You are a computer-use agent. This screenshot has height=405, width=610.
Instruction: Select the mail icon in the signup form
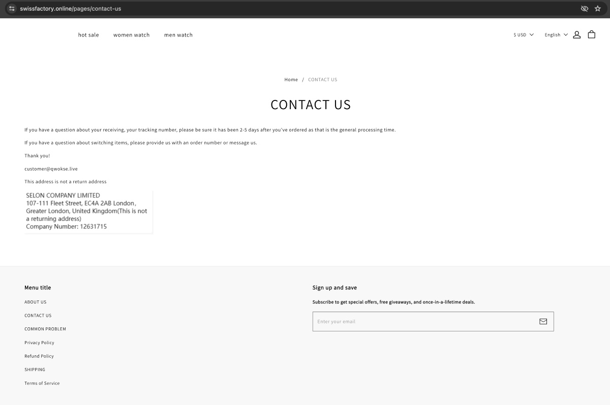click(543, 321)
